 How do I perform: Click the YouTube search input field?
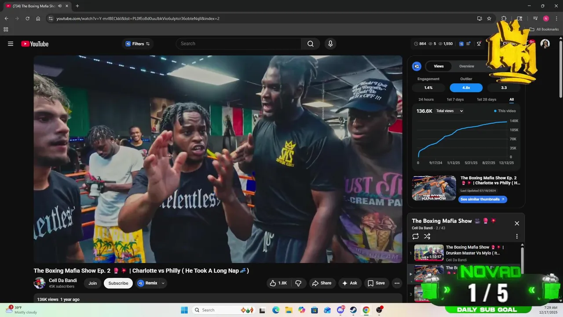pos(239,44)
